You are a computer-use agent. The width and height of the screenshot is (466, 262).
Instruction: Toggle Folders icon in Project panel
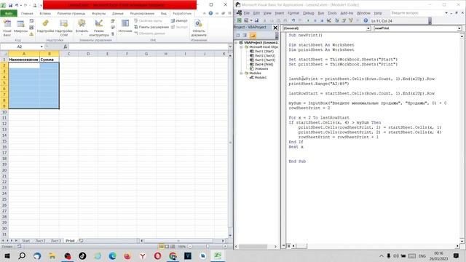click(x=253, y=36)
